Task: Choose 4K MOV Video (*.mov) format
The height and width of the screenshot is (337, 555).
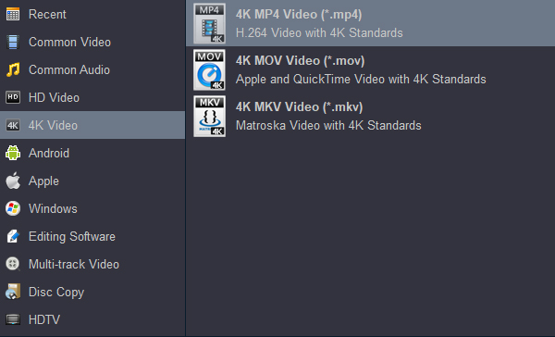Action: [x=370, y=69]
